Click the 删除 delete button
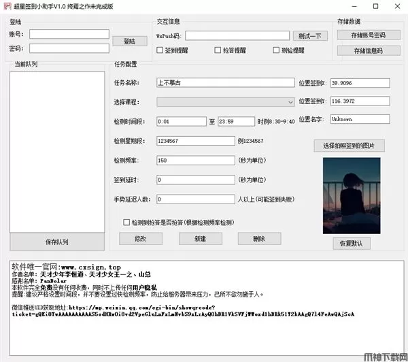This screenshot has width=408, height=362. point(260,239)
